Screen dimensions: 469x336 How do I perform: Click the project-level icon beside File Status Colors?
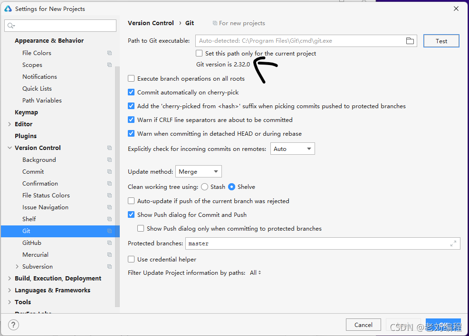click(x=109, y=196)
